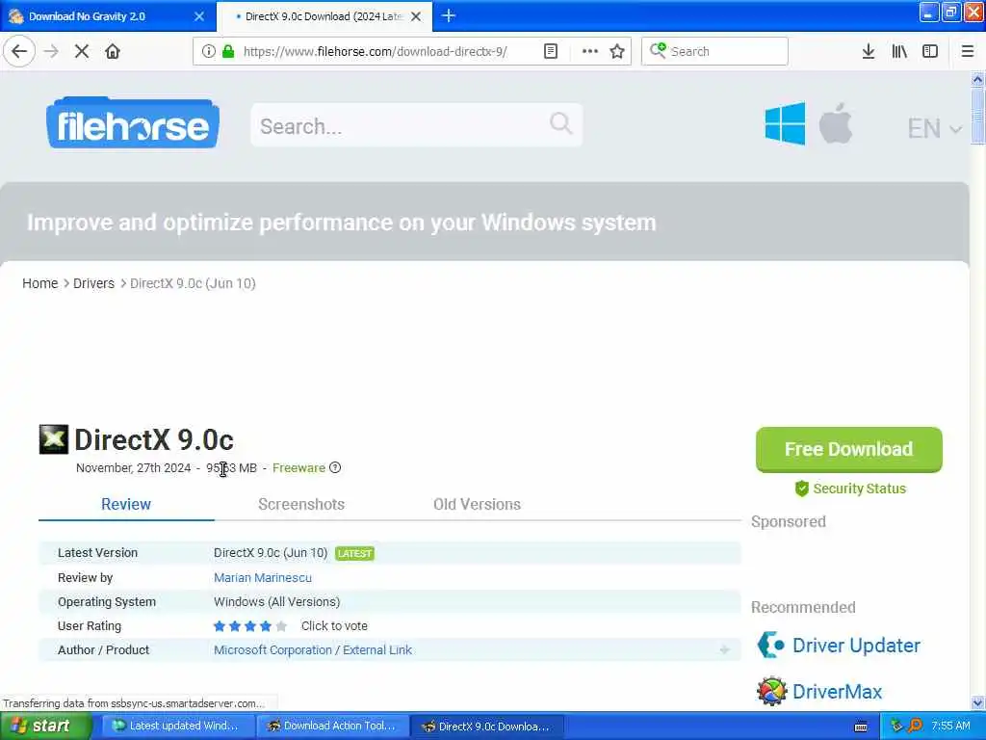The width and height of the screenshot is (986, 740).
Task: Open the Security Status link
Action: [x=850, y=489]
